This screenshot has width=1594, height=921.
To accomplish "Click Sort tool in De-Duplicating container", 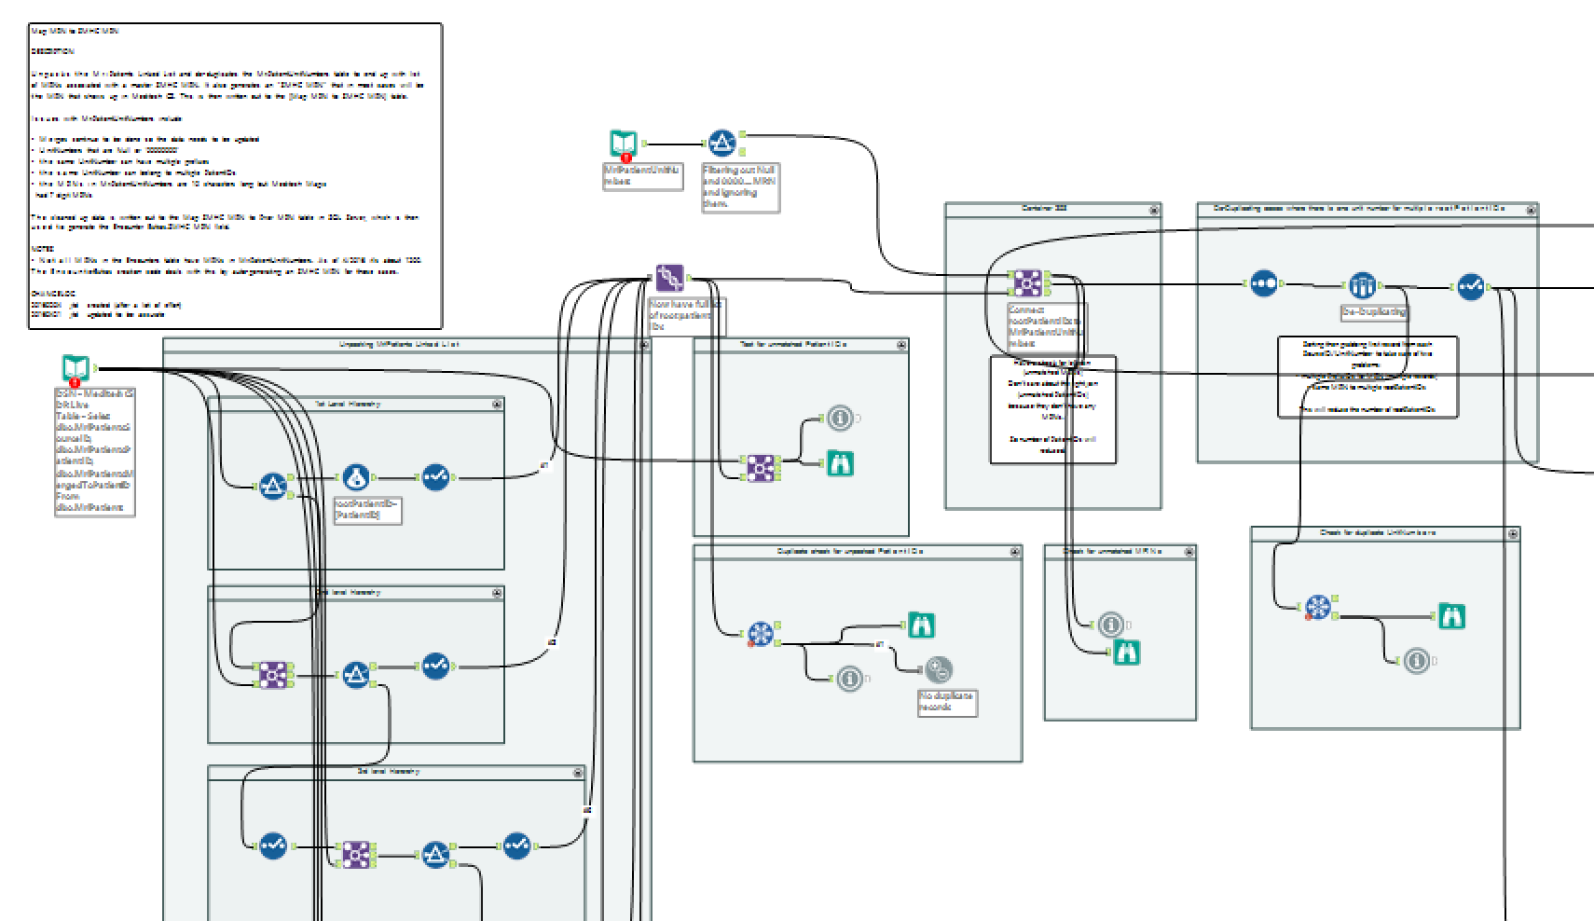I will point(1264,282).
